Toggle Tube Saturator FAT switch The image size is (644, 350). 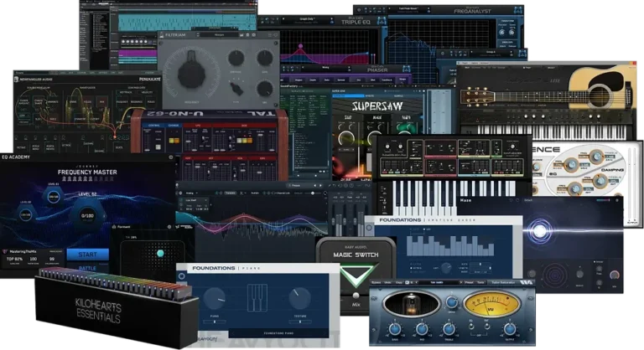(487, 327)
